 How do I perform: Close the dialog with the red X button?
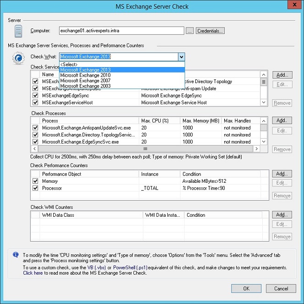click(x=294, y=5)
